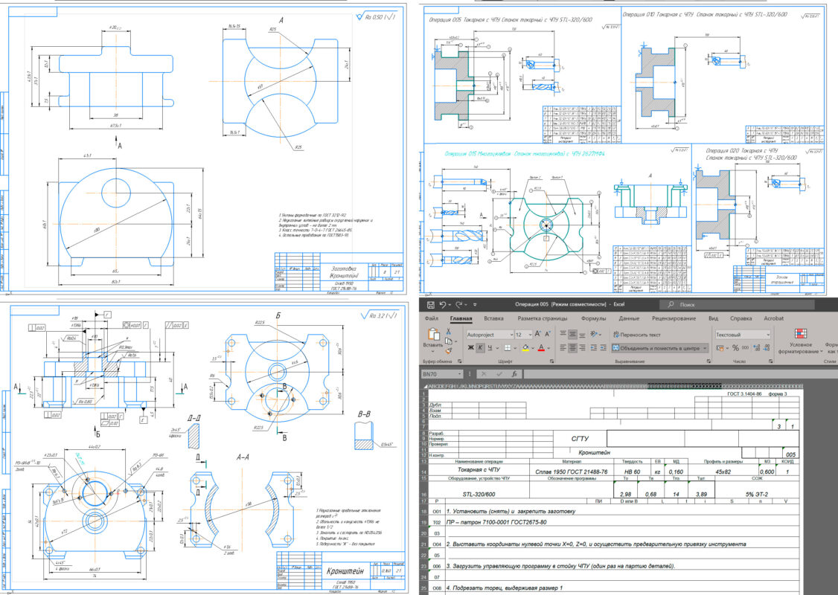
Task: Toggle middle vertical alignment
Action: [572, 335]
